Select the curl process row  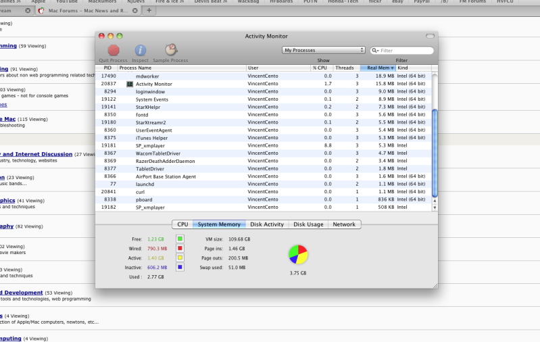click(x=263, y=192)
